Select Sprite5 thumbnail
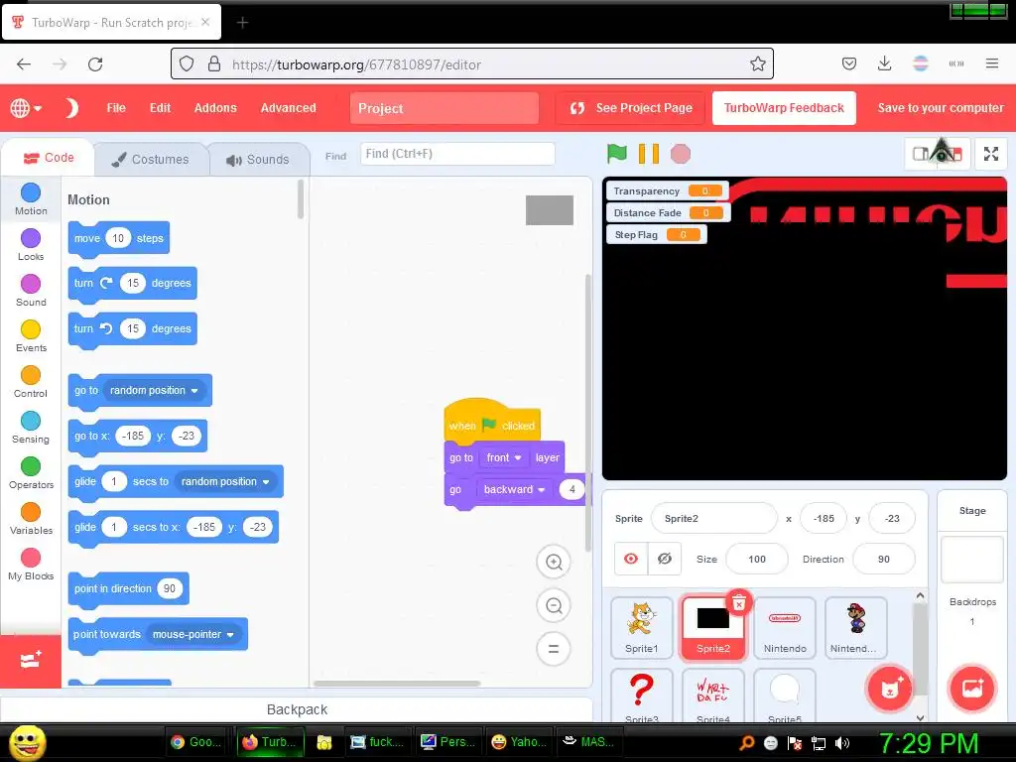Image resolution: width=1016 pixels, height=762 pixels. point(785,696)
